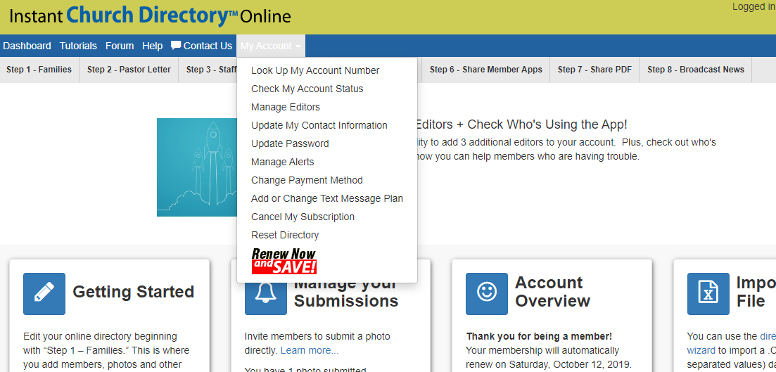Collapse the My Account dropdown menu

(x=271, y=46)
